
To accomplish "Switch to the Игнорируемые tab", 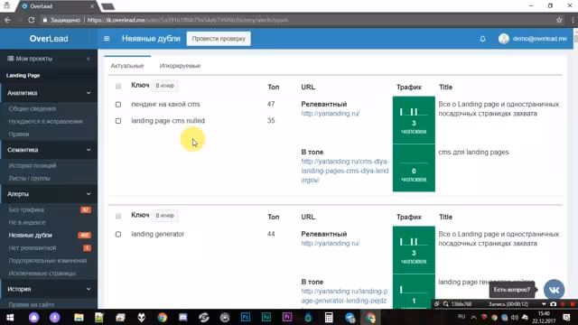I will (180, 66).
